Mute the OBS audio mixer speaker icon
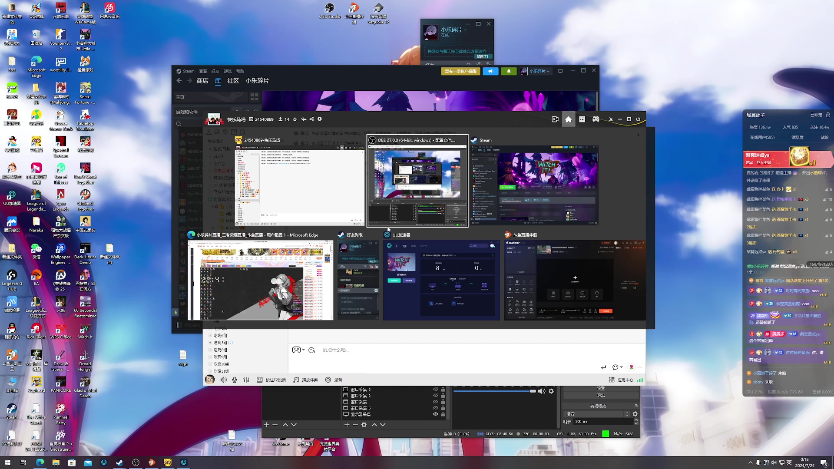The image size is (834, 469). pyautogui.click(x=542, y=391)
